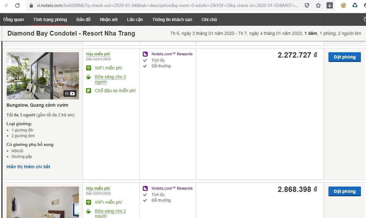Click the shield icon in the address bar

(x=307, y=5)
